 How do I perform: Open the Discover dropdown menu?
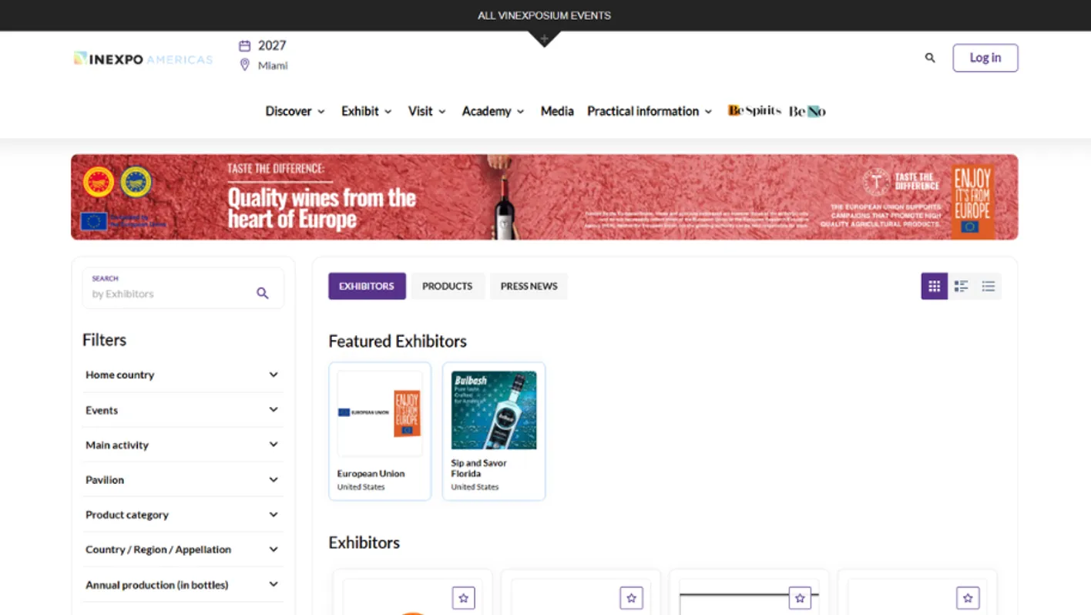295,111
